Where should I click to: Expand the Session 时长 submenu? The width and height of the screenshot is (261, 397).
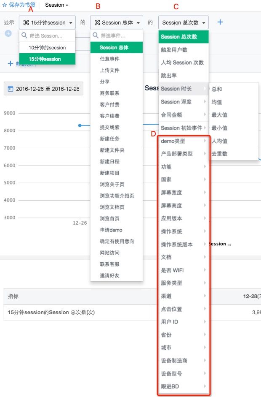184,89
